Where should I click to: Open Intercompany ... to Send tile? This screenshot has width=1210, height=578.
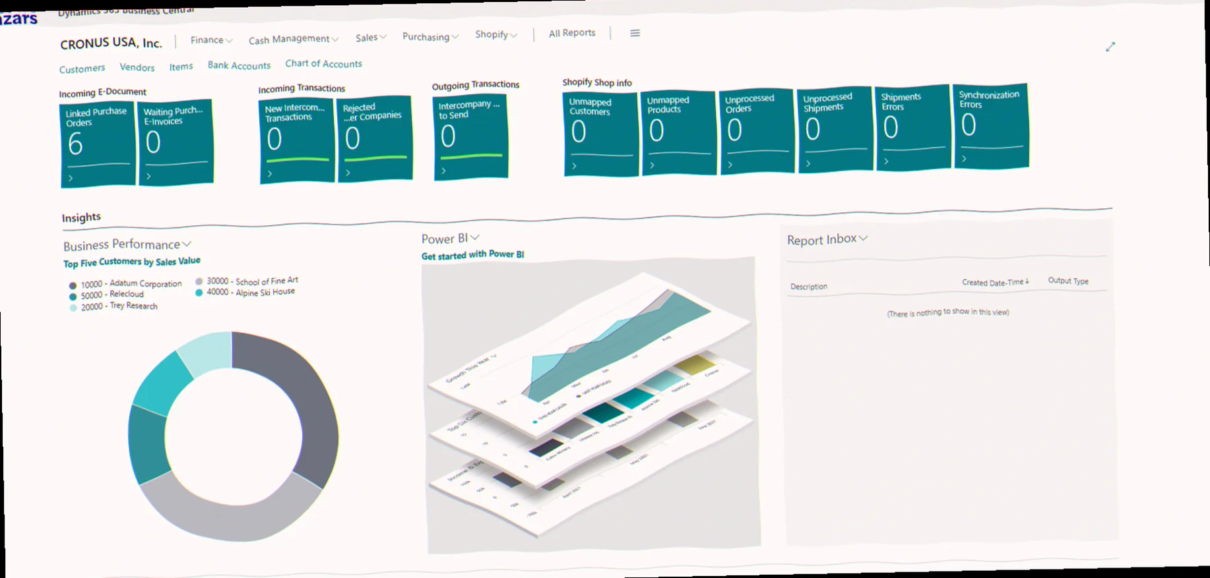pyautogui.click(x=470, y=137)
